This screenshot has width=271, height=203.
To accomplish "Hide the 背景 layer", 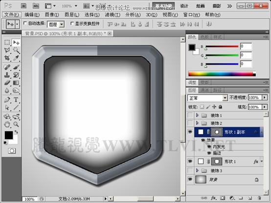I will coord(190,179).
